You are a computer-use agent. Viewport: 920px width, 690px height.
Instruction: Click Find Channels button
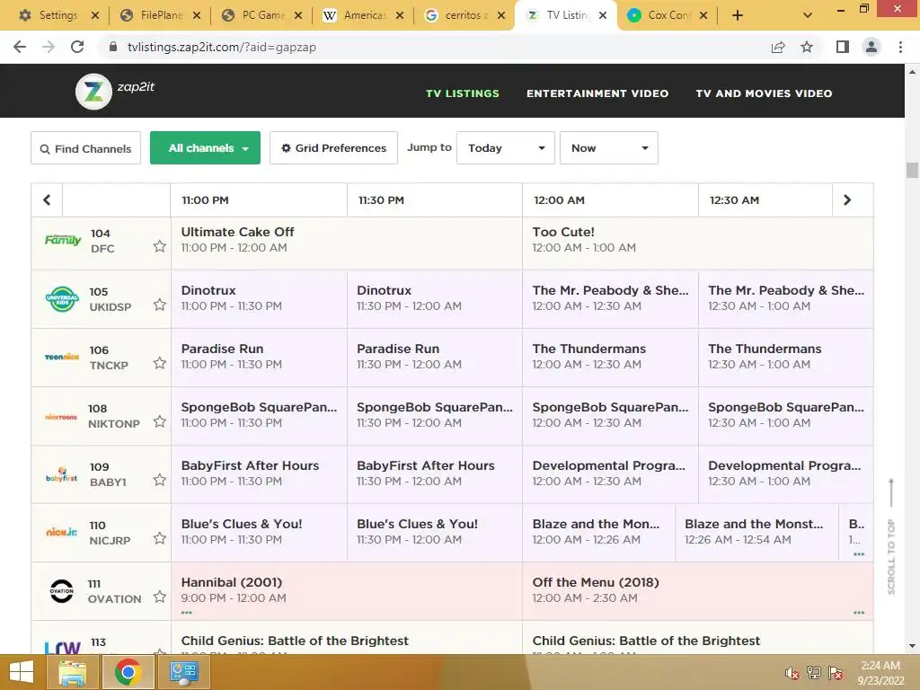[85, 148]
